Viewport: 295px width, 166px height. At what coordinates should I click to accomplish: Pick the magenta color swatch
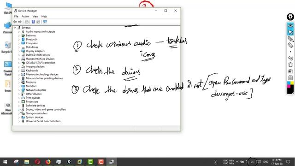click(289, 86)
